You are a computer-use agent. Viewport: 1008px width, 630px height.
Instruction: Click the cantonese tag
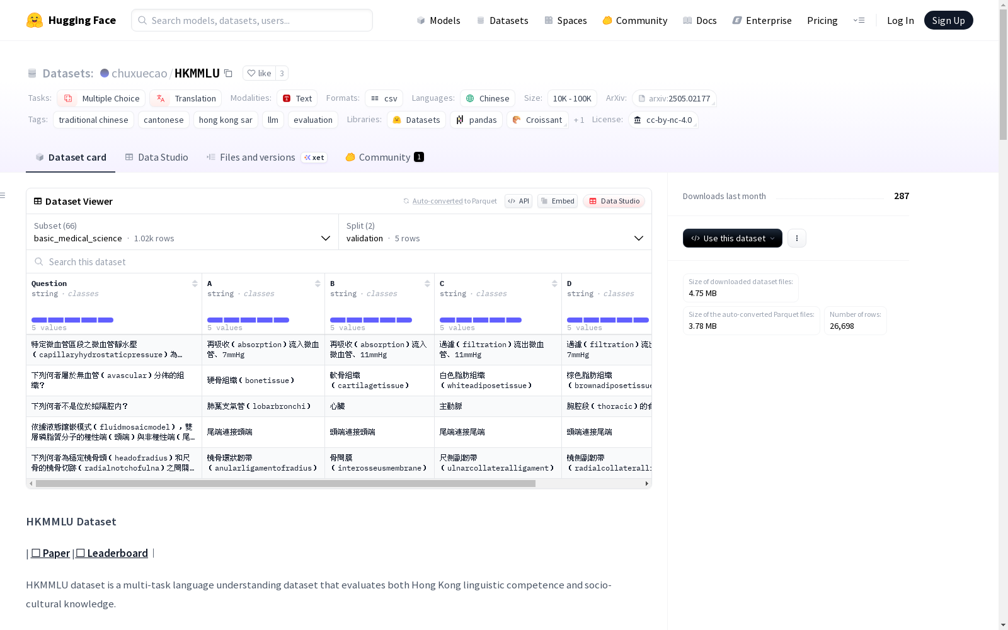click(164, 120)
